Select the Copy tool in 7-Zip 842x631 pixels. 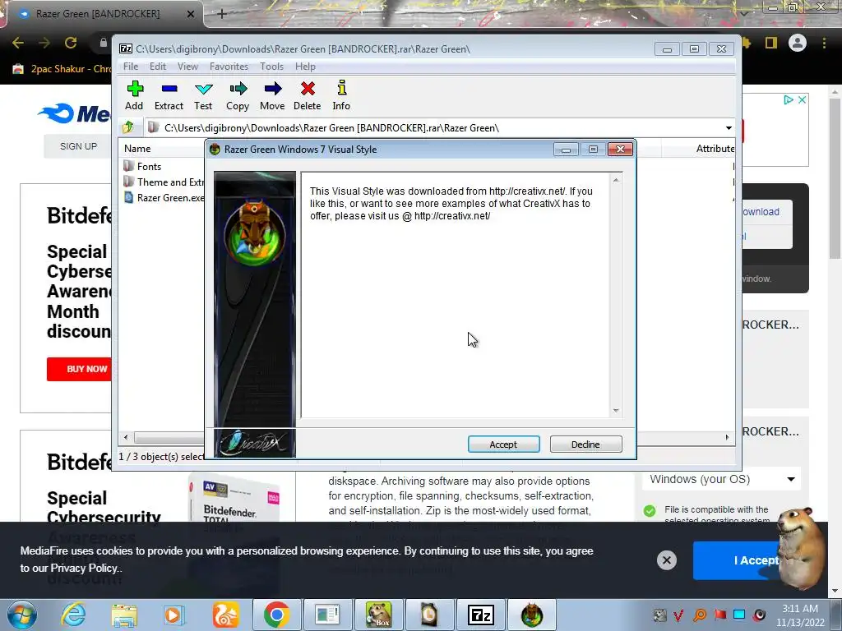[238, 95]
